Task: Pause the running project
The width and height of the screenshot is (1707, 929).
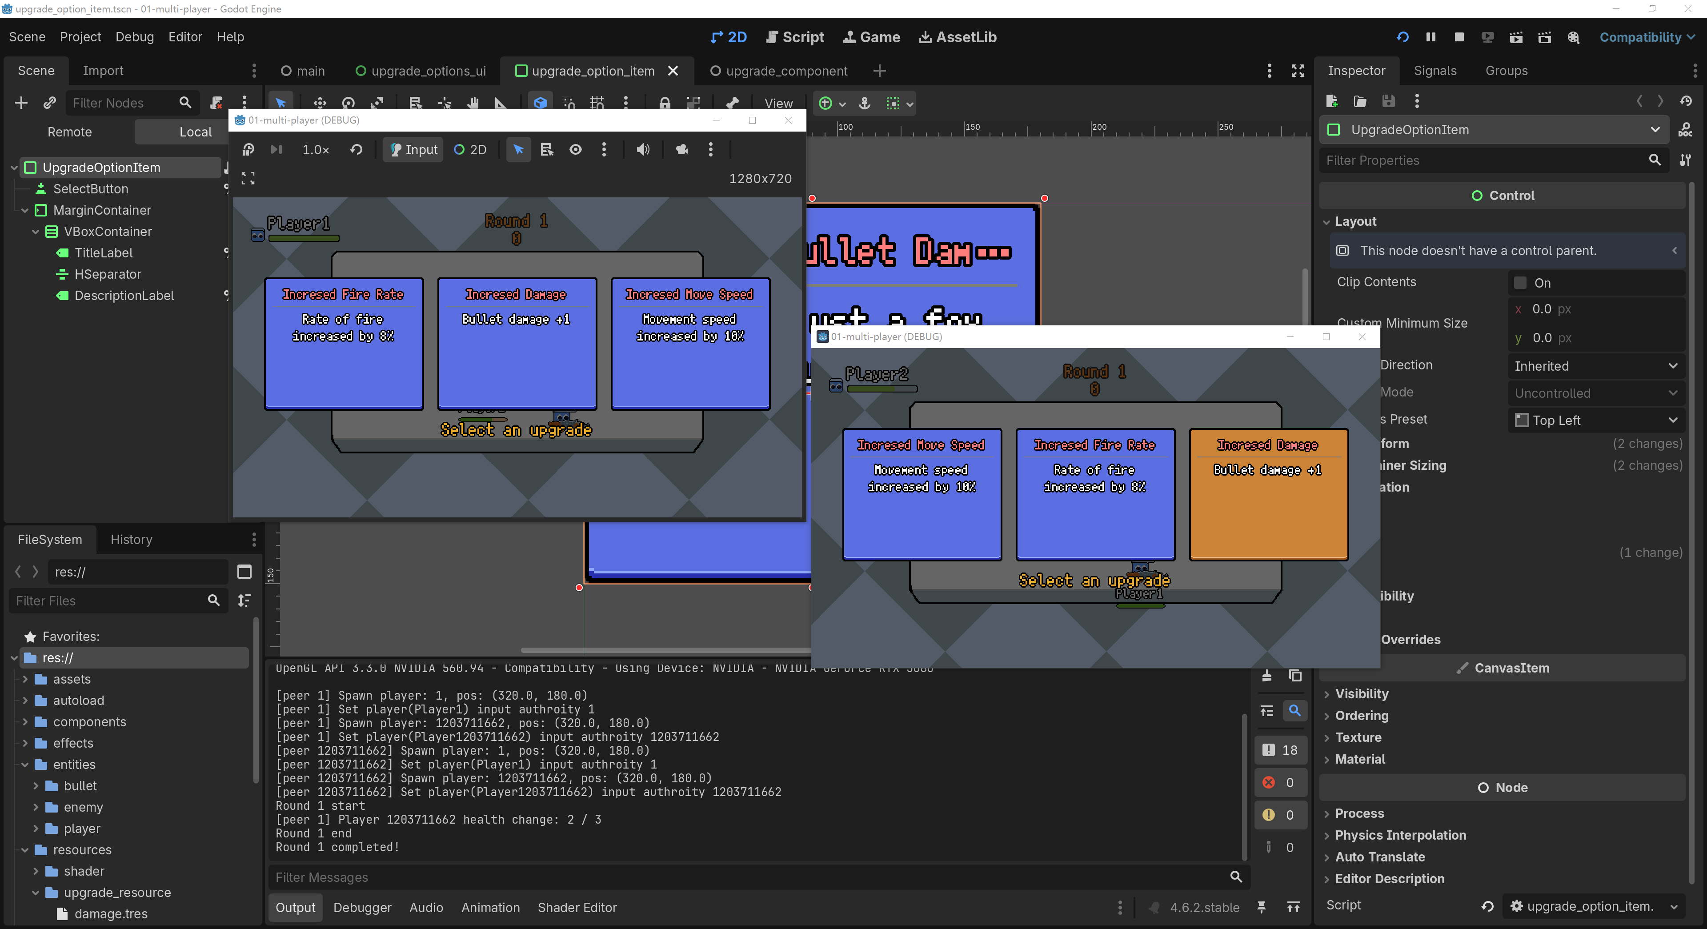Action: (1431, 37)
